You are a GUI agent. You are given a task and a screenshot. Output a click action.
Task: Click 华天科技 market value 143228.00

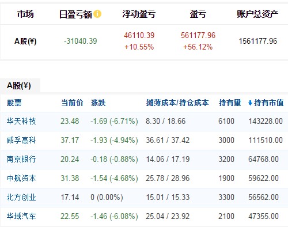(266, 122)
